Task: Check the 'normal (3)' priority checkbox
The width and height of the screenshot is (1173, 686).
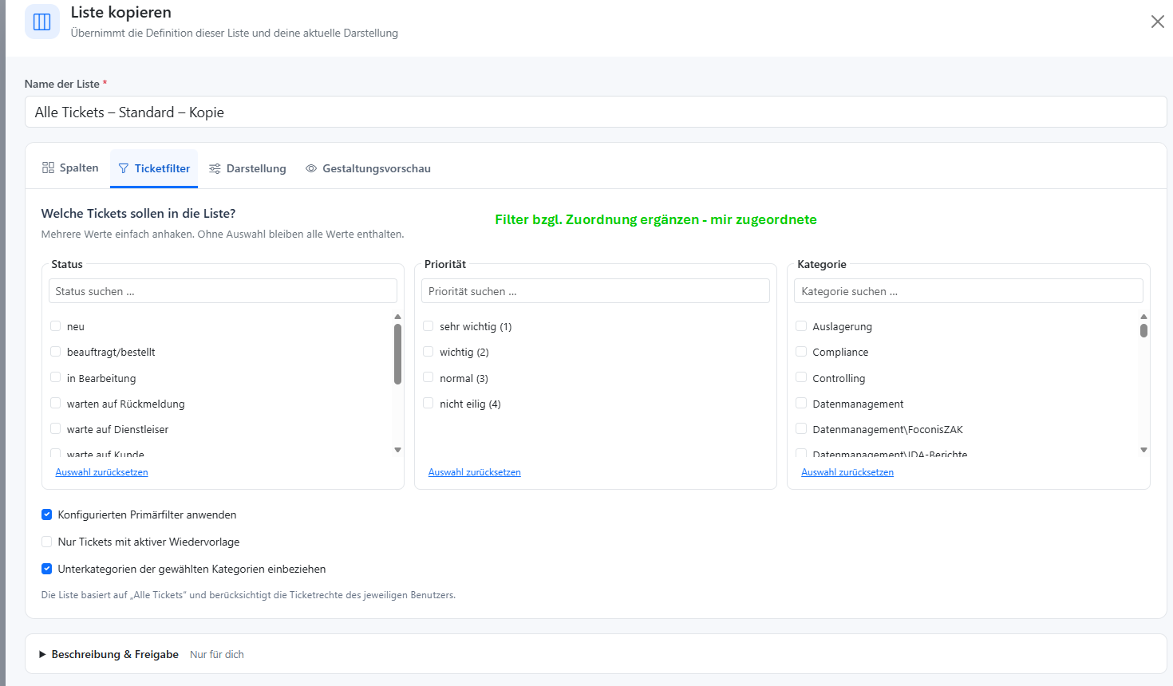Action: (429, 377)
